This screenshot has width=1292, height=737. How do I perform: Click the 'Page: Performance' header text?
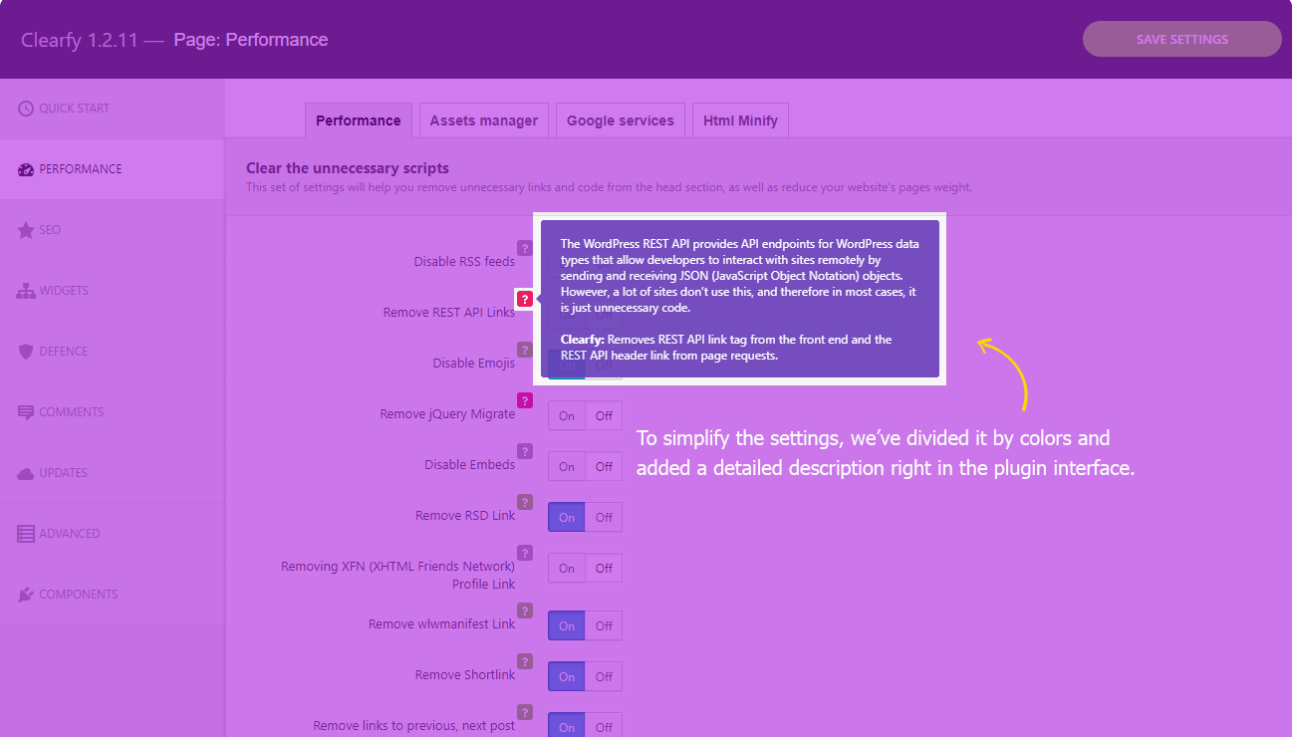[x=251, y=40]
